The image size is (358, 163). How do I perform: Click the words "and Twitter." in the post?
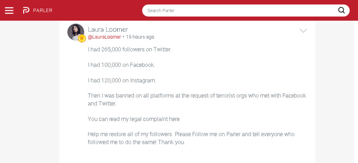[x=102, y=104]
